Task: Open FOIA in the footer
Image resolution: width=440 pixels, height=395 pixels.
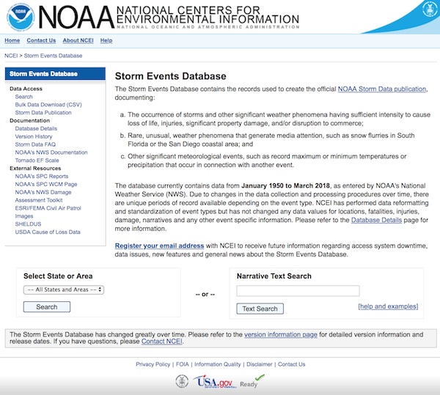Action: pyautogui.click(x=183, y=364)
